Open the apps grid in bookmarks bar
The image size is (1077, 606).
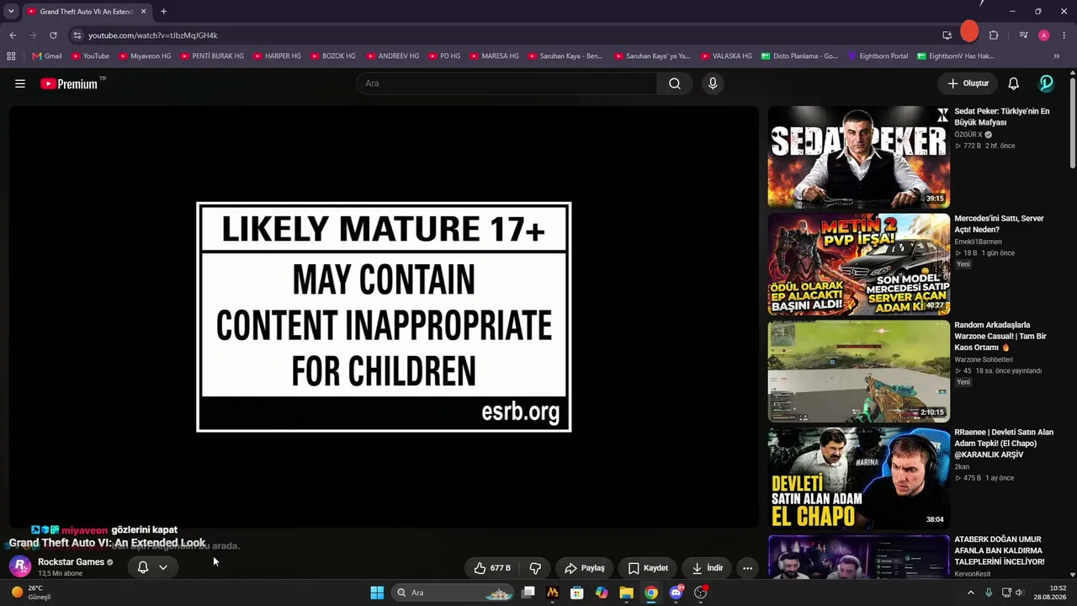coord(11,56)
